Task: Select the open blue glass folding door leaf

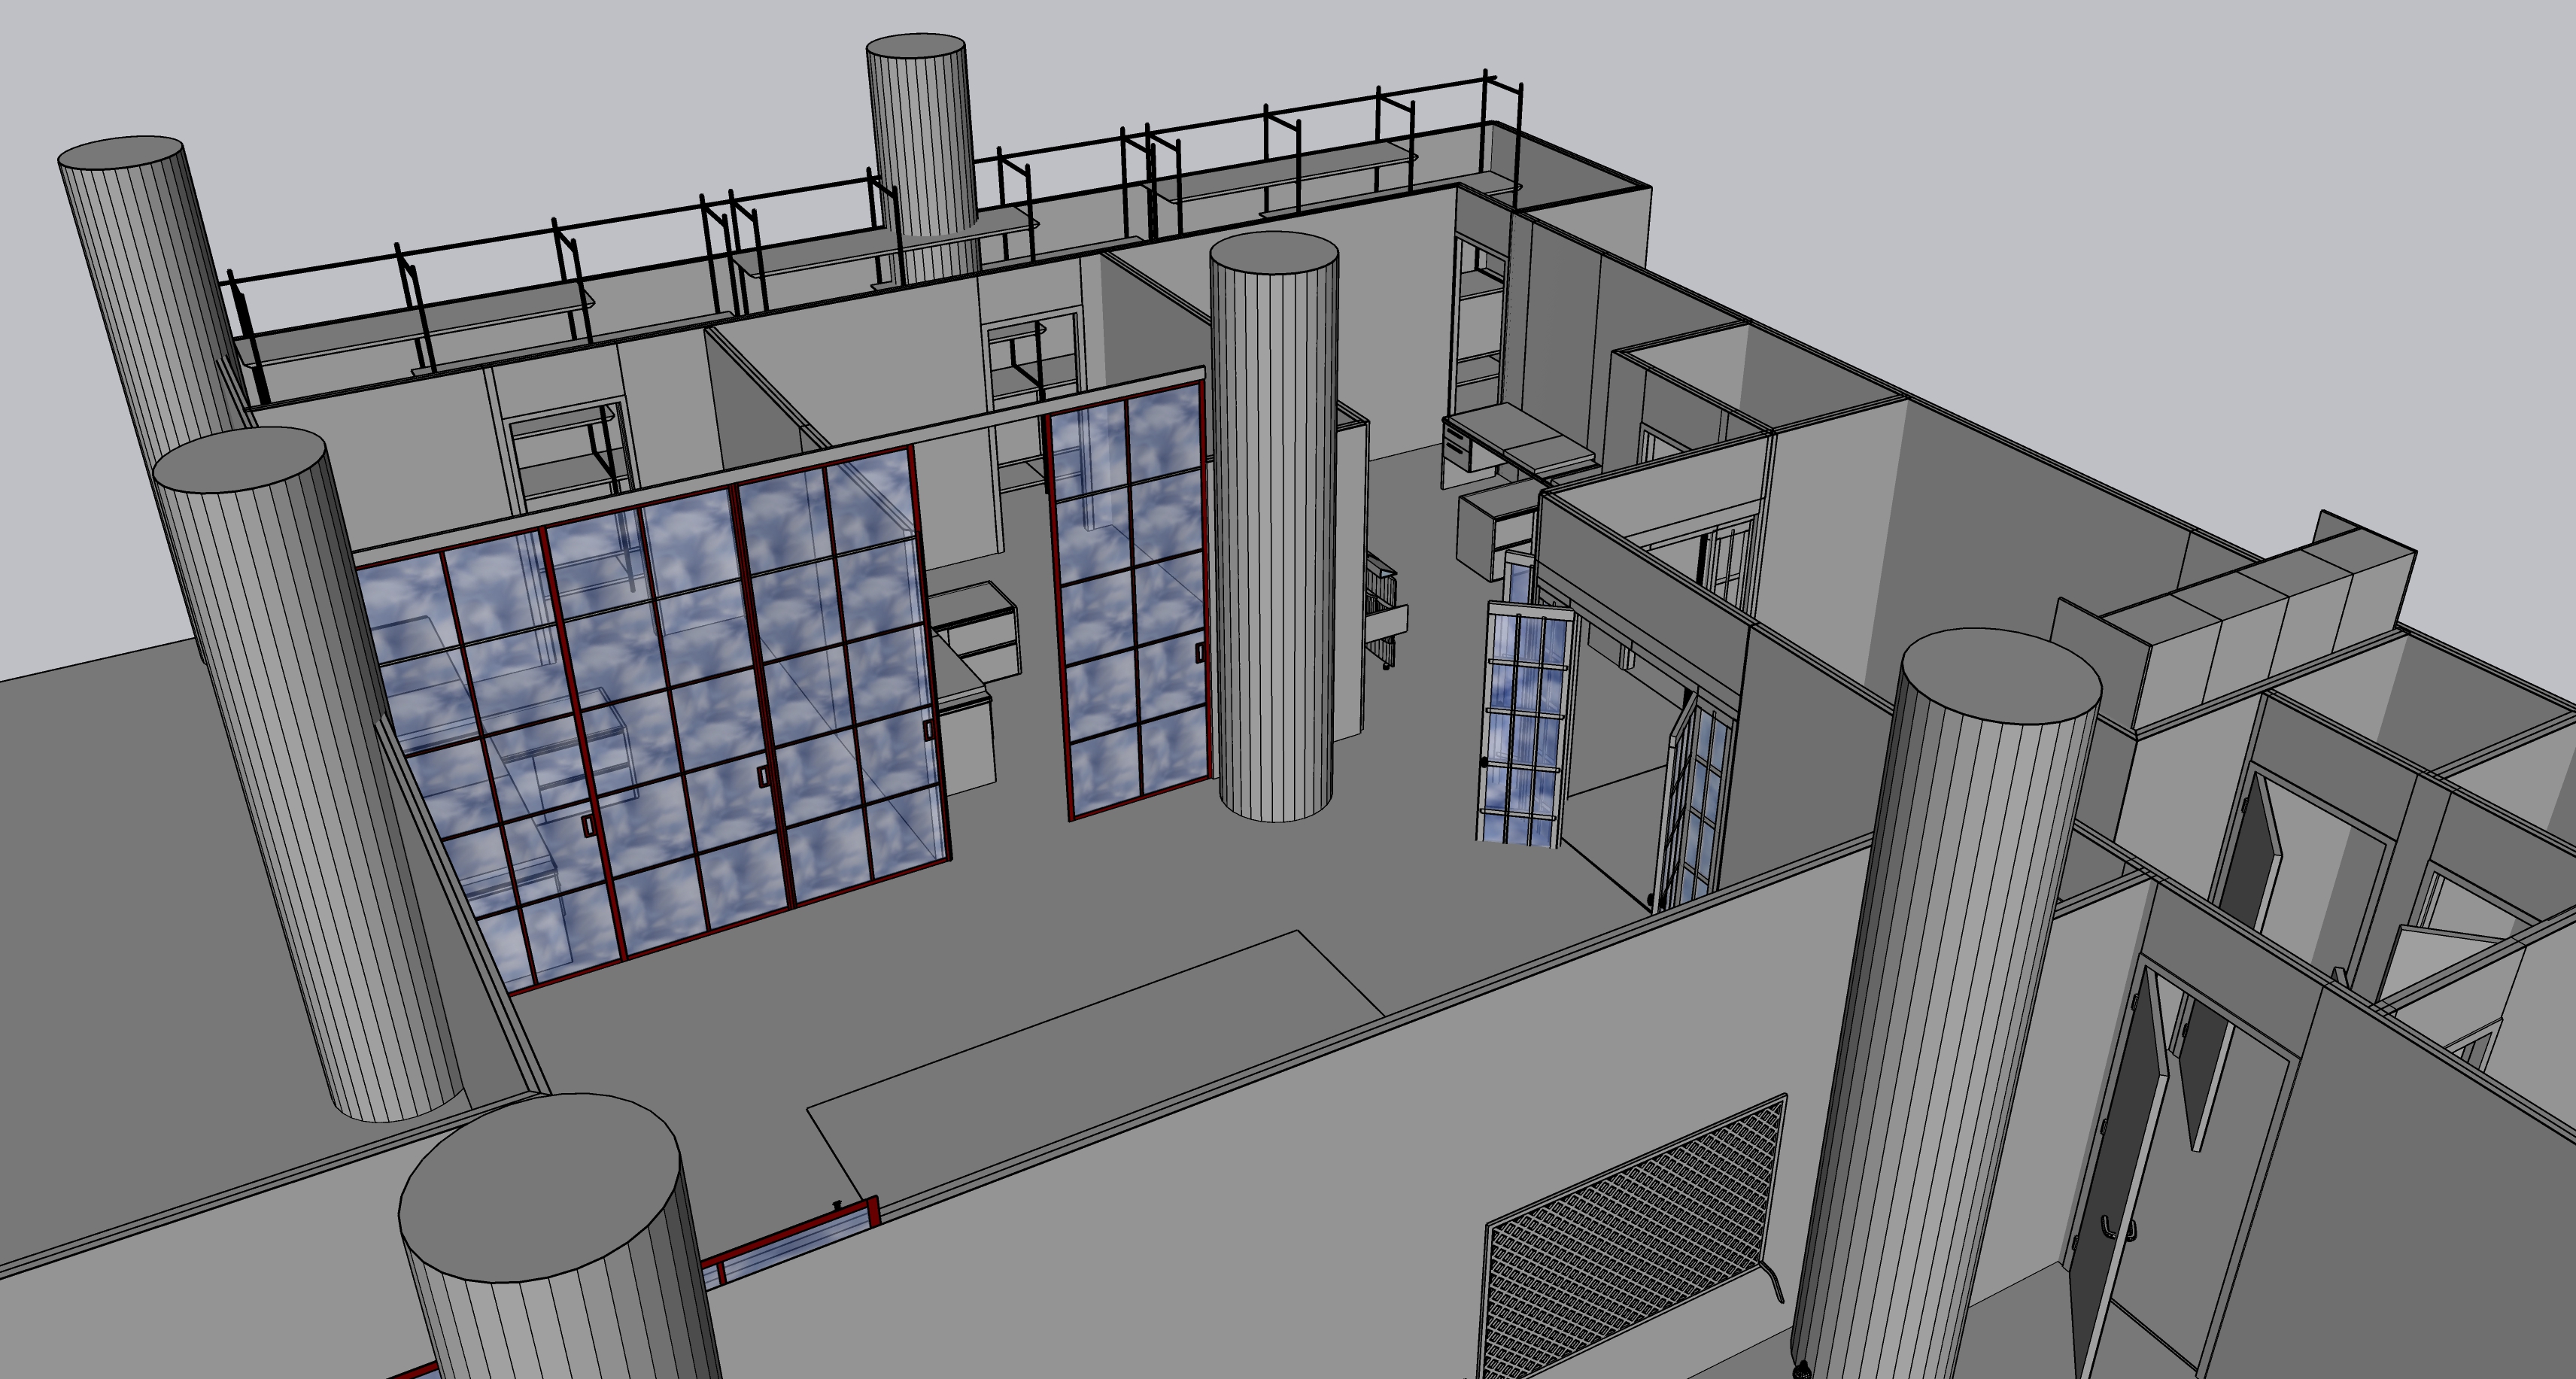Action: click(x=1522, y=725)
